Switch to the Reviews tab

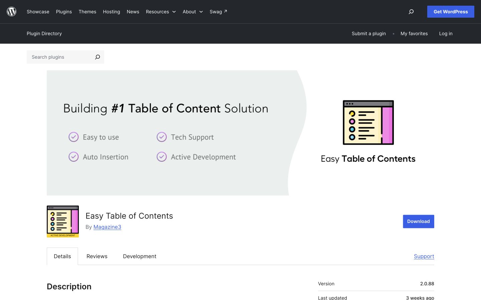tap(97, 256)
